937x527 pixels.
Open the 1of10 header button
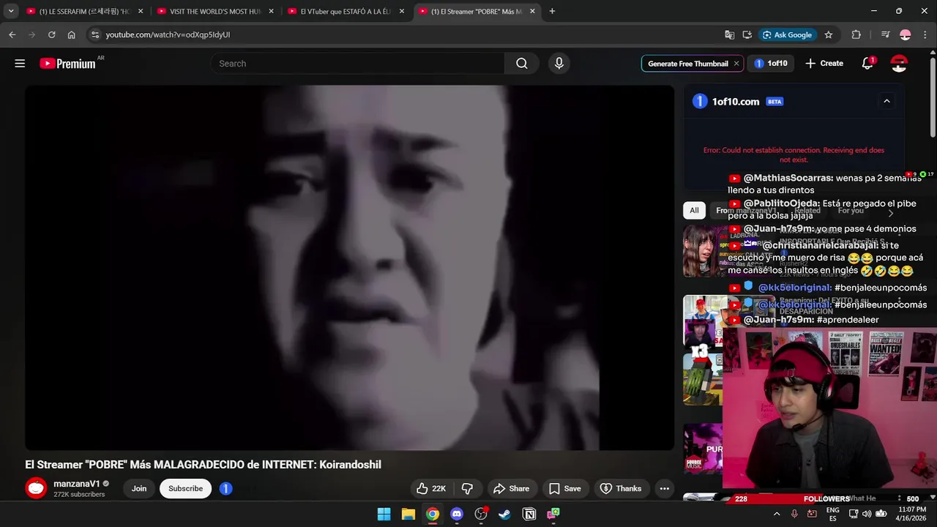tap(771, 64)
